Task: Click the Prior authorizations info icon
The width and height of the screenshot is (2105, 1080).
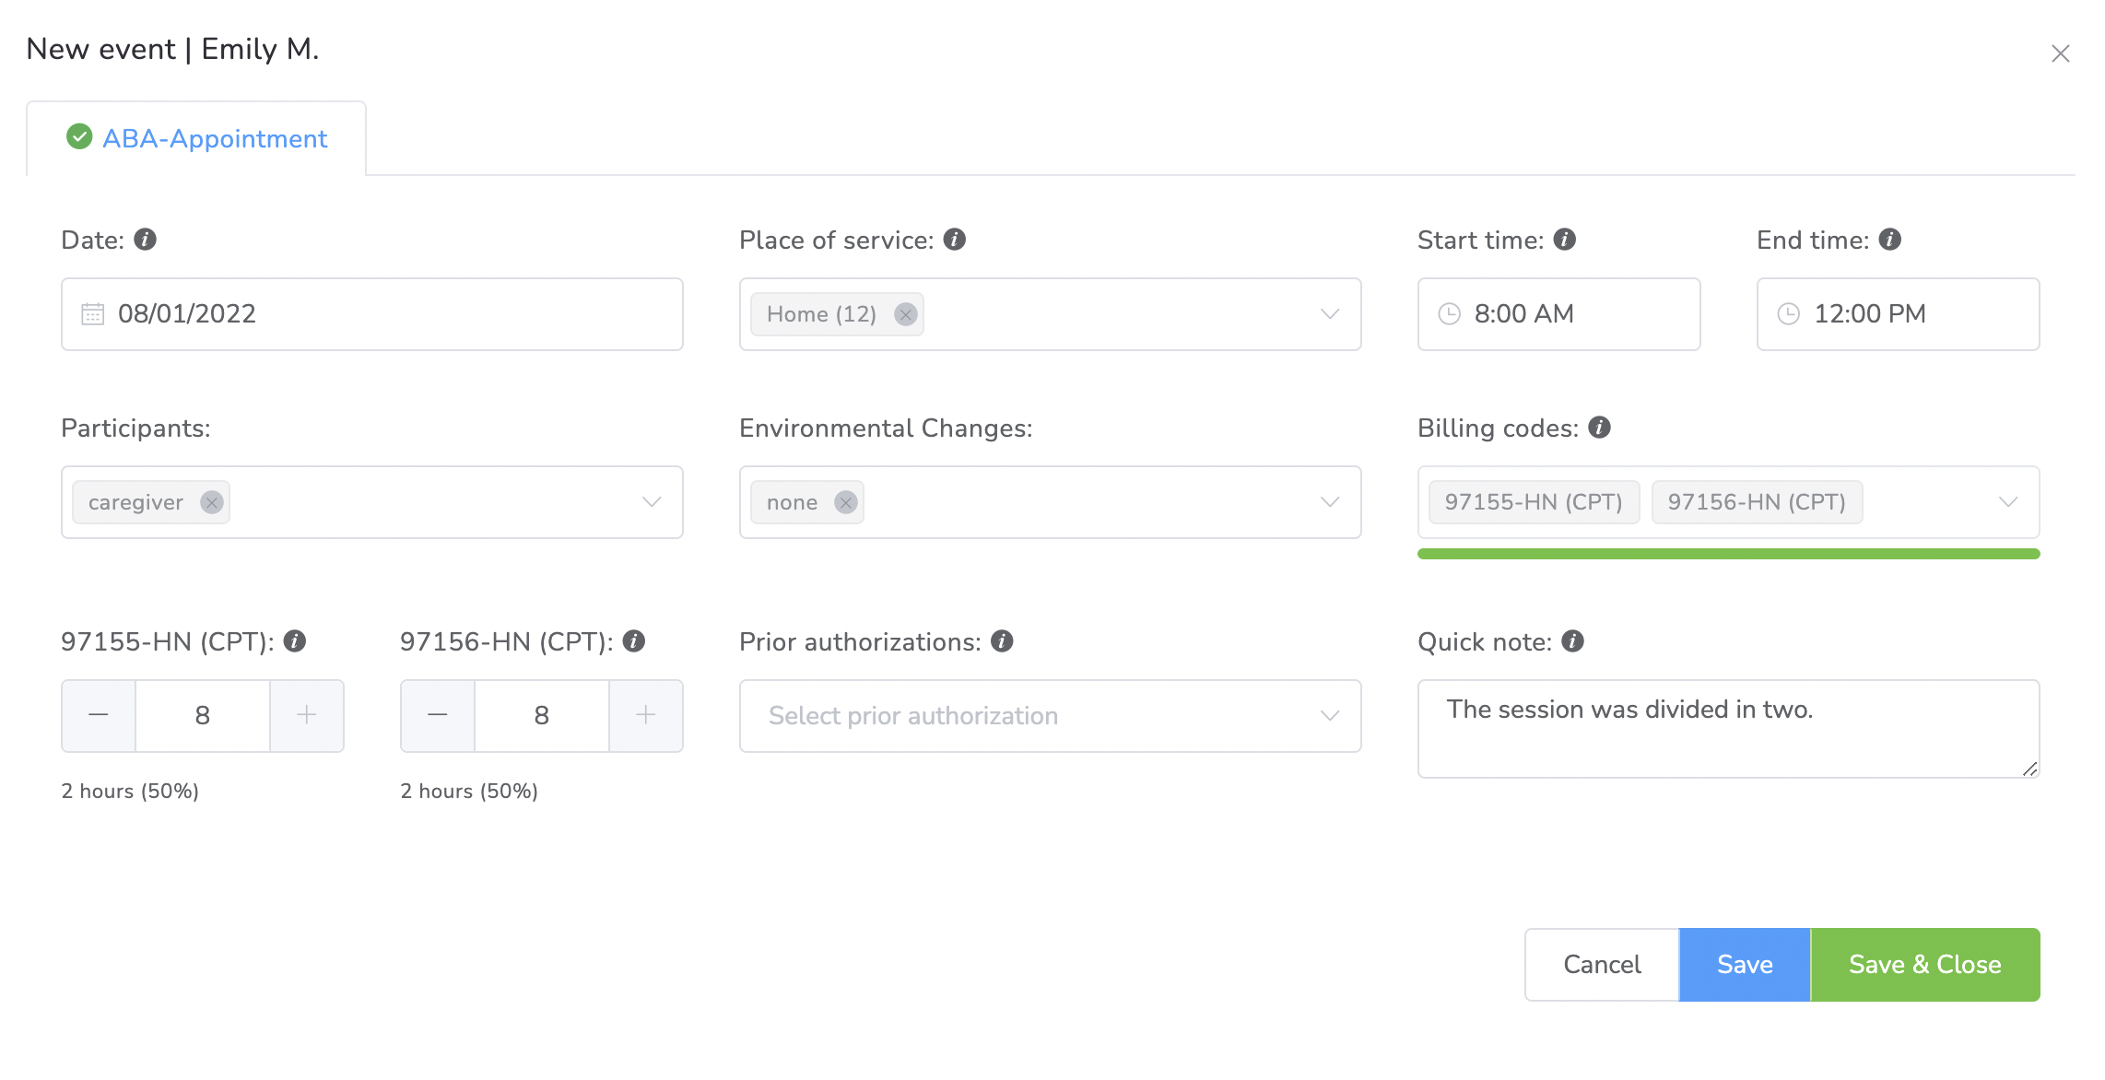Action: (1002, 641)
